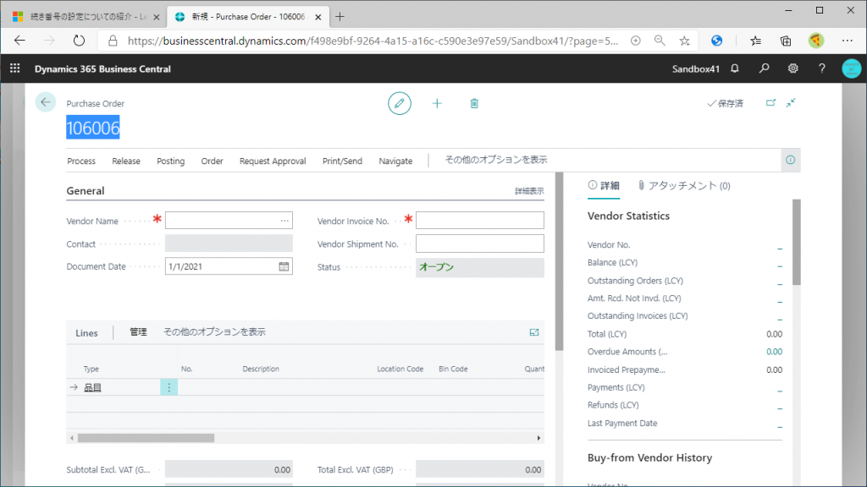Click the Document Date field
Image resolution: width=867 pixels, height=487 pixels.
click(x=229, y=266)
